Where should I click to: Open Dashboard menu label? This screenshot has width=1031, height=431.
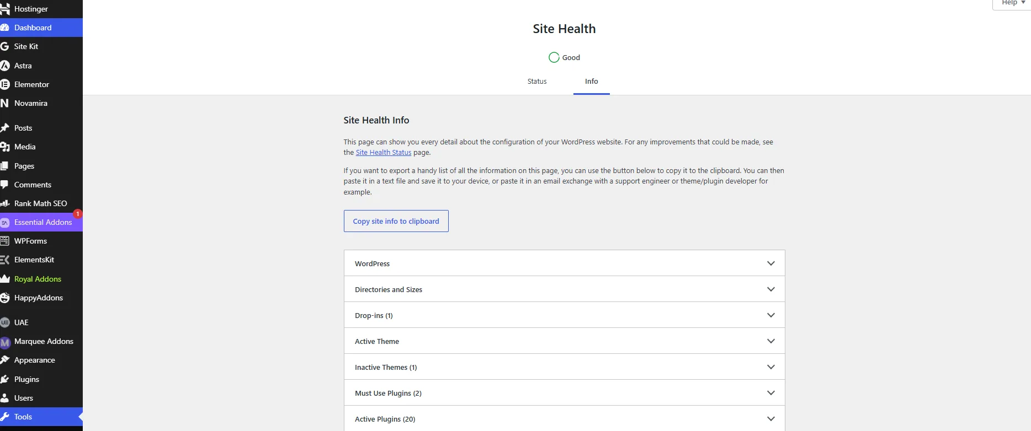pyautogui.click(x=33, y=28)
